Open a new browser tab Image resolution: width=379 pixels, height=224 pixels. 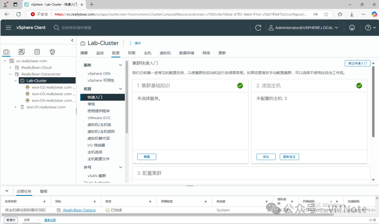tap(92, 4)
